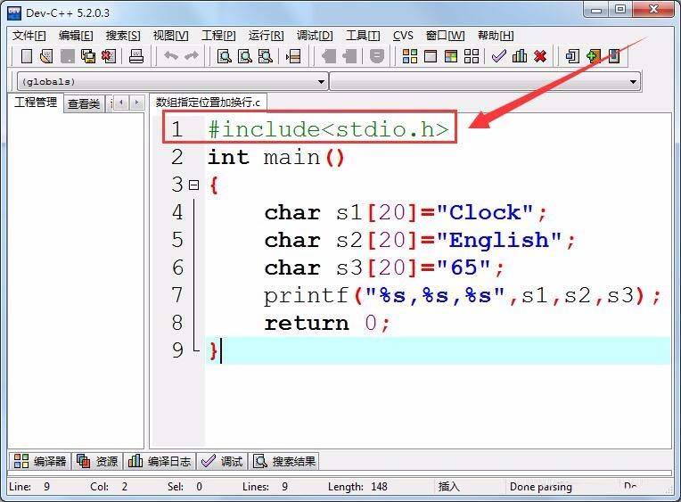
Task: Click the Length: 148 status bar entry
Action: tap(357, 486)
